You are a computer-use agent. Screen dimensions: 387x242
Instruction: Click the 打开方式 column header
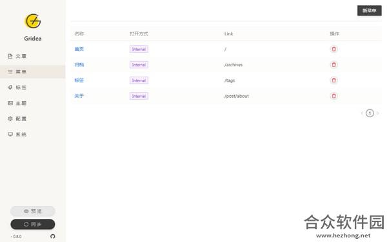click(x=139, y=33)
